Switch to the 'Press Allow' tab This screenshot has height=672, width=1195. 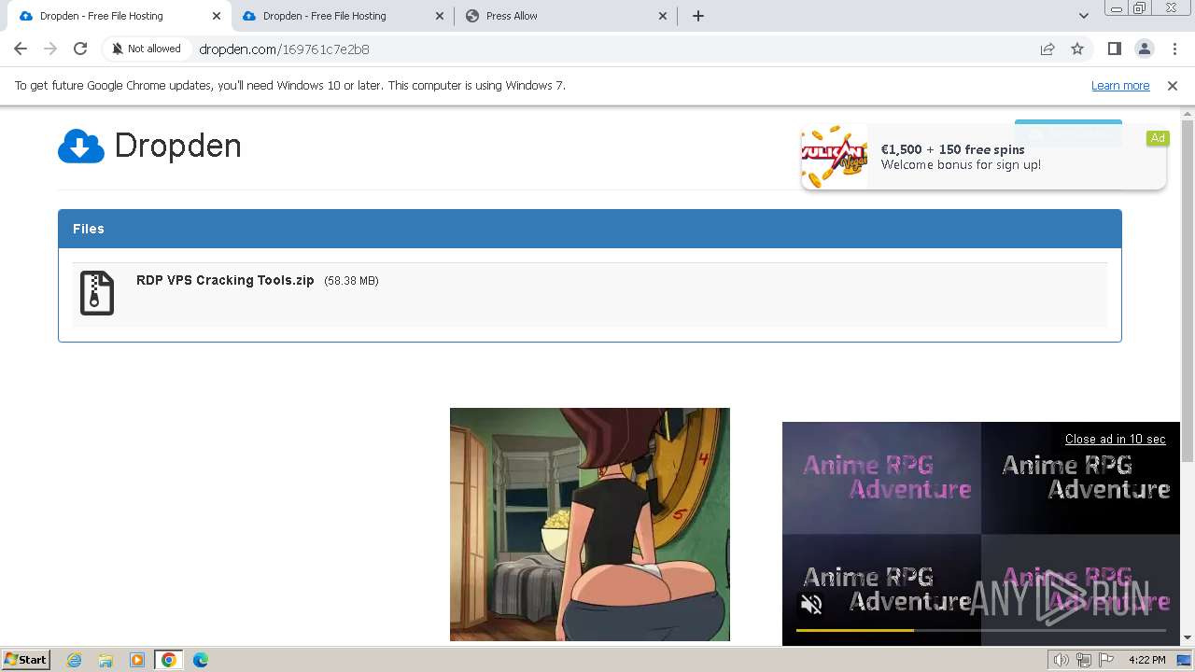565,16
